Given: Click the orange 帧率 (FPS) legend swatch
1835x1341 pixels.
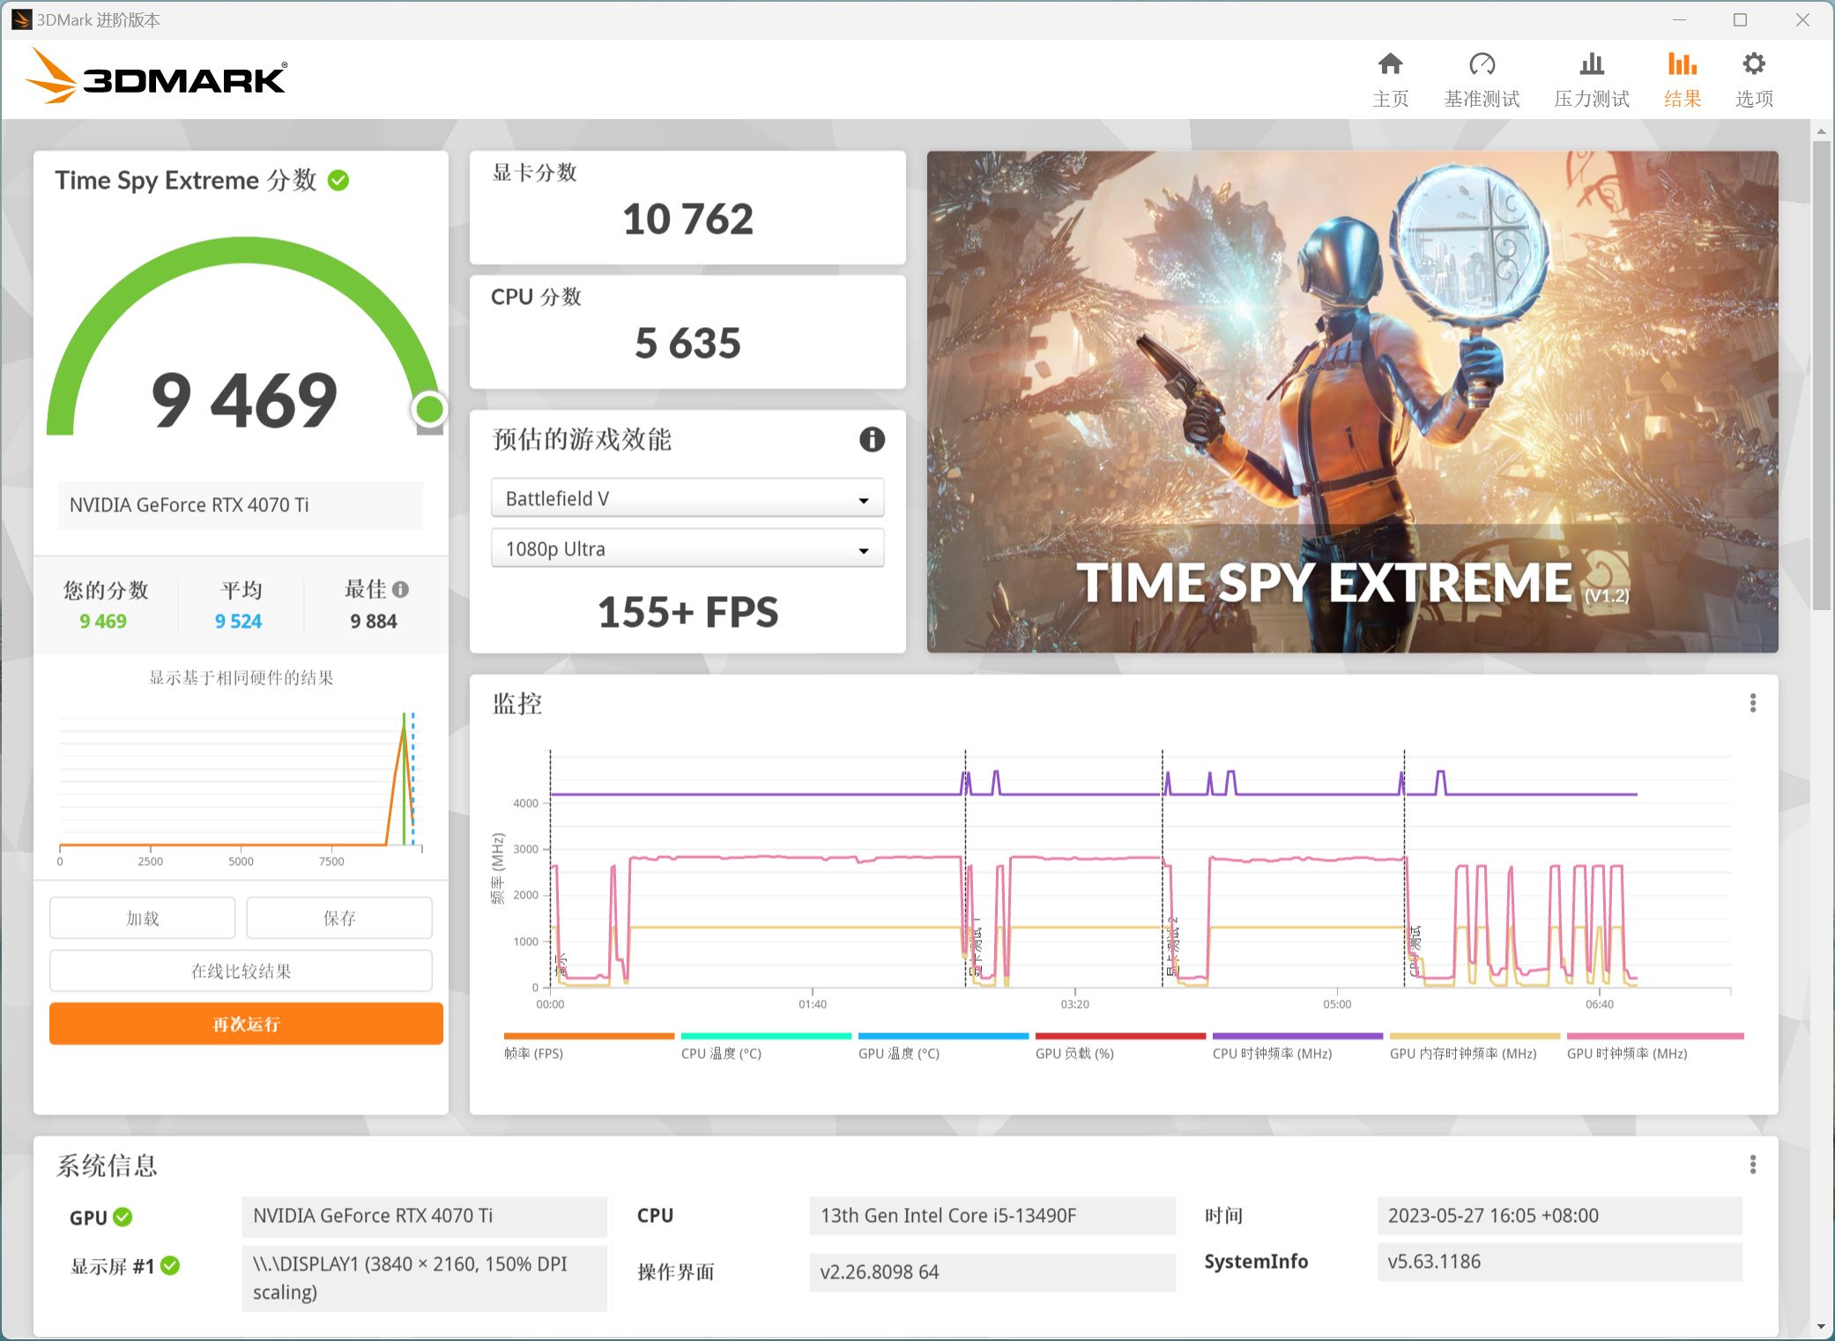Looking at the screenshot, I should pyautogui.click(x=589, y=1036).
